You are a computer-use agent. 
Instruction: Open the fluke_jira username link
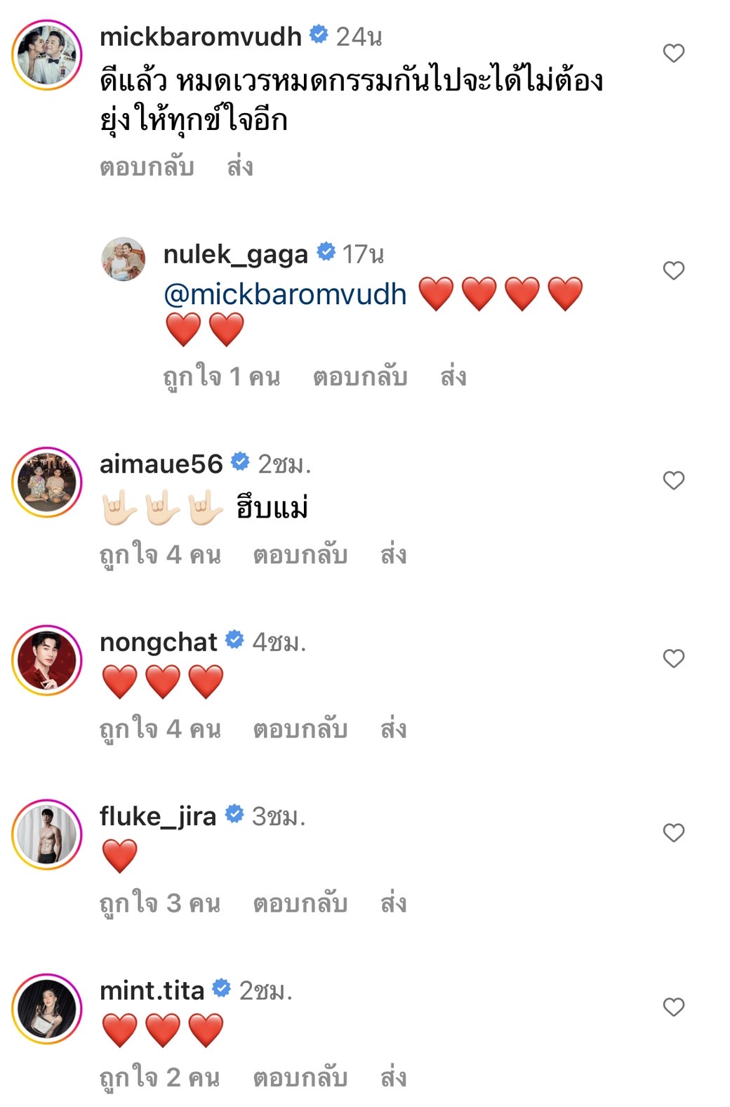[x=158, y=816]
